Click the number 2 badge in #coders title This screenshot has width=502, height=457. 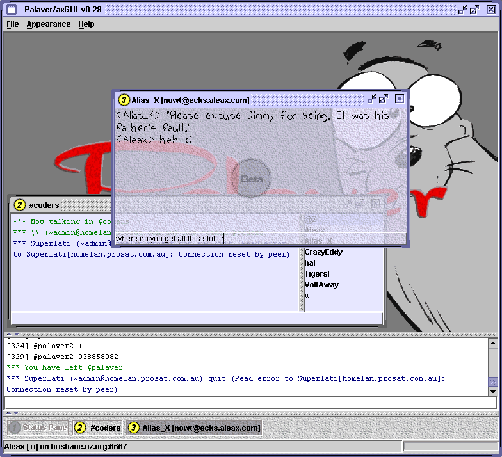19,205
